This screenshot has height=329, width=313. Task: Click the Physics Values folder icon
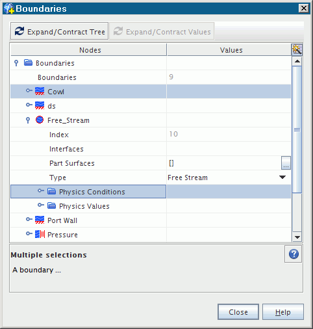[x=51, y=205]
